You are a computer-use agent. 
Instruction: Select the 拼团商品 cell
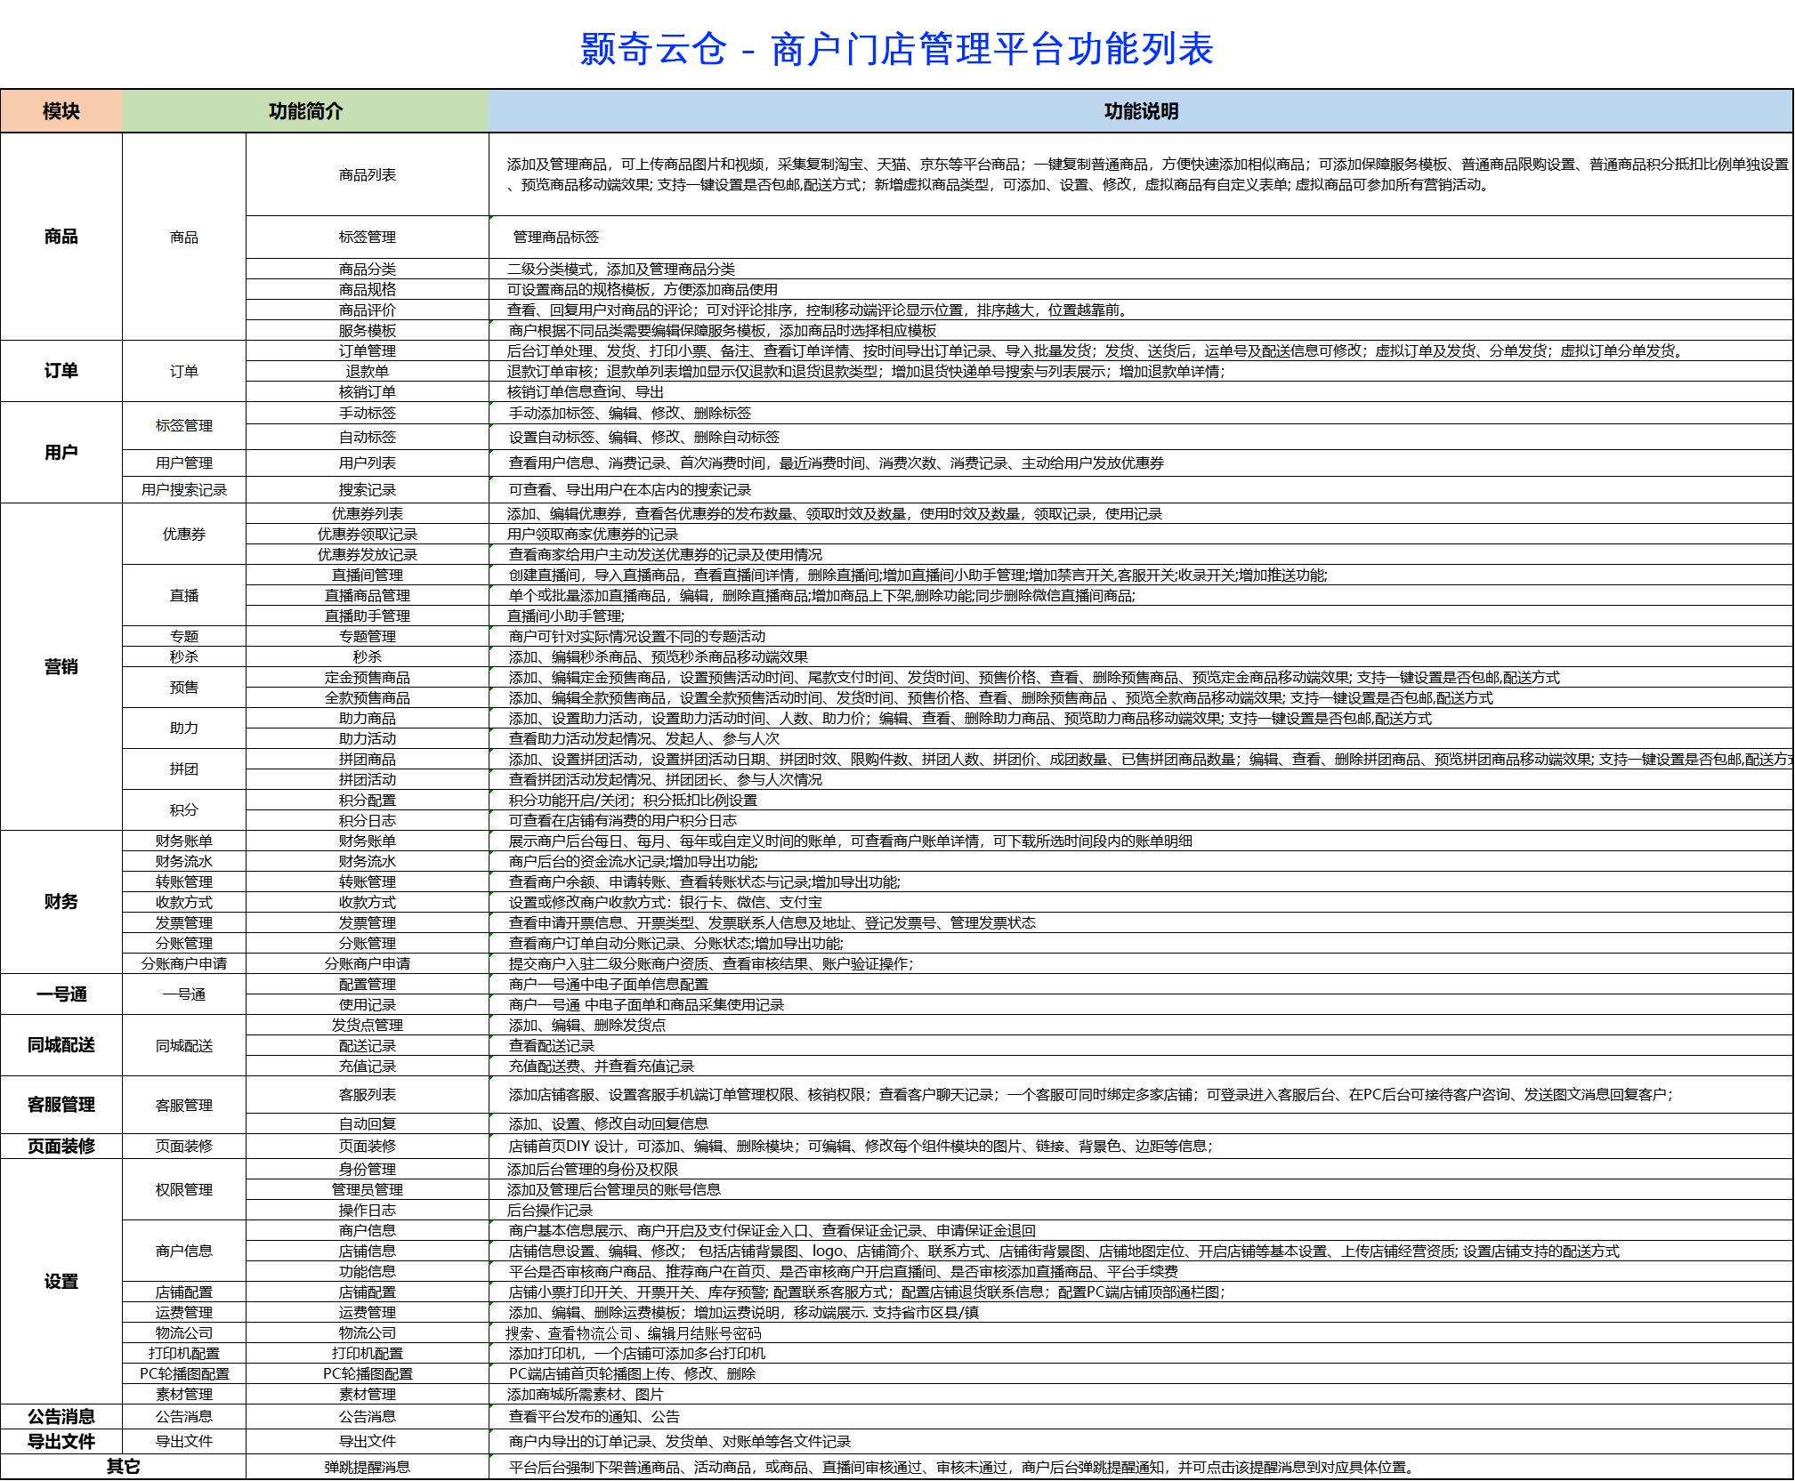367,760
